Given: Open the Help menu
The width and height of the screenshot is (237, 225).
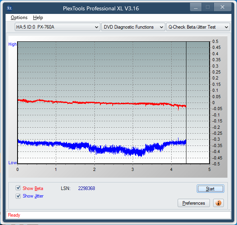Looking at the screenshot, I should (38, 17).
